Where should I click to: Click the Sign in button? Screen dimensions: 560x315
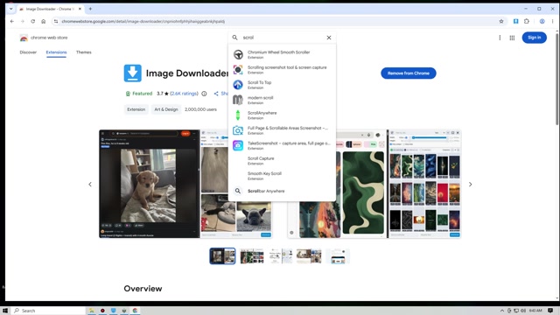[x=534, y=38]
